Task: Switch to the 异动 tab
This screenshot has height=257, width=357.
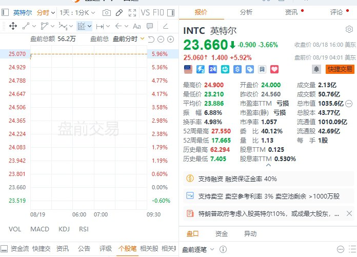Action: pyautogui.click(x=250, y=234)
